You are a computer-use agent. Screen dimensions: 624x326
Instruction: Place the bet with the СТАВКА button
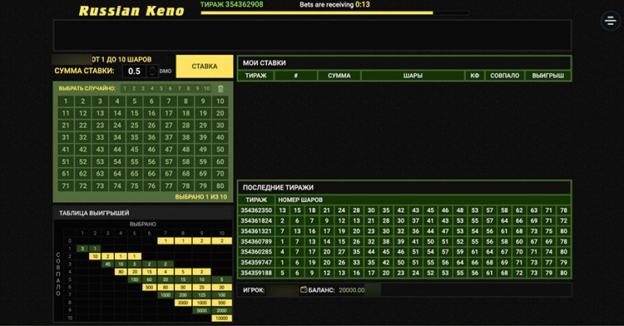205,66
